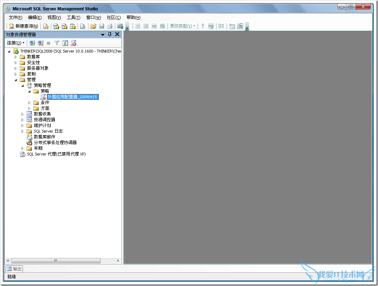Toggle auto-hide pin of 对象资源管理器 panel
This screenshot has height=286, width=378.
click(x=110, y=34)
